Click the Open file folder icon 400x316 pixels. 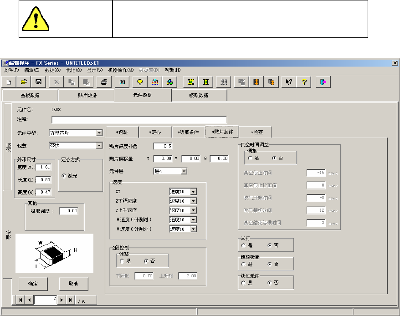24,82
